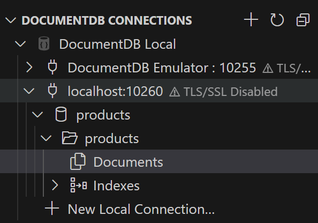318x223 pixels.
Task: Click the plus icon to add new connection
Action: click(251, 20)
